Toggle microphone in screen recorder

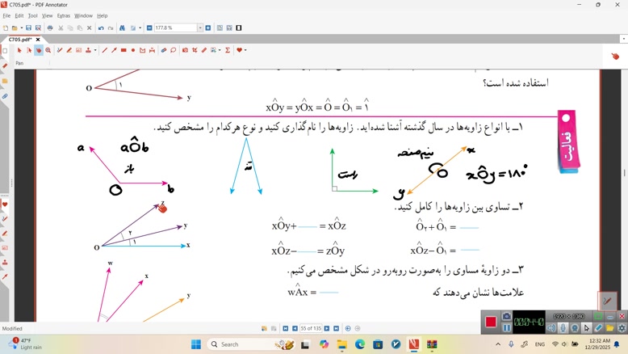(563, 328)
